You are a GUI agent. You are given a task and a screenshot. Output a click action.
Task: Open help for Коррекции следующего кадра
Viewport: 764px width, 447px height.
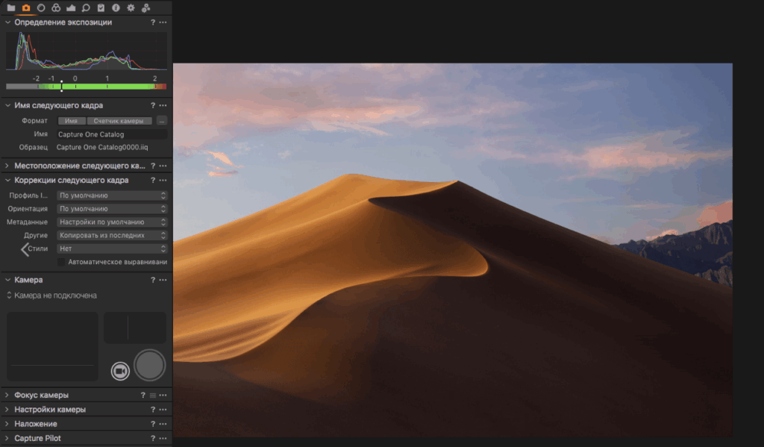click(x=152, y=181)
